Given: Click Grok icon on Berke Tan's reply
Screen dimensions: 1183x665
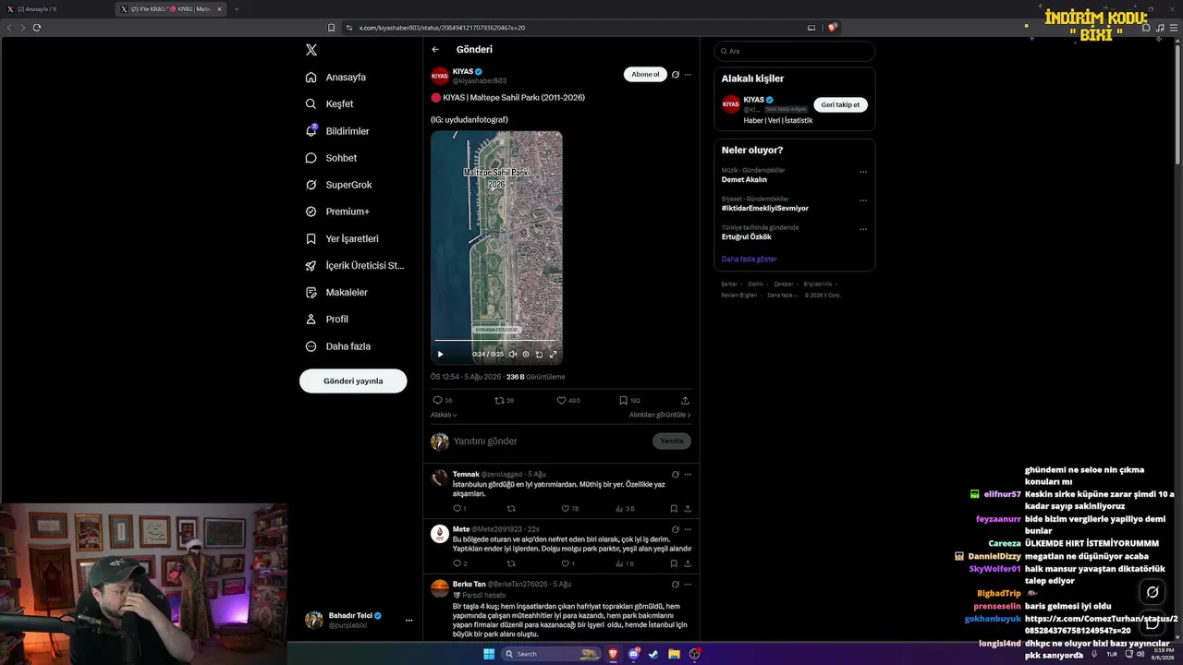Looking at the screenshot, I should [x=676, y=584].
